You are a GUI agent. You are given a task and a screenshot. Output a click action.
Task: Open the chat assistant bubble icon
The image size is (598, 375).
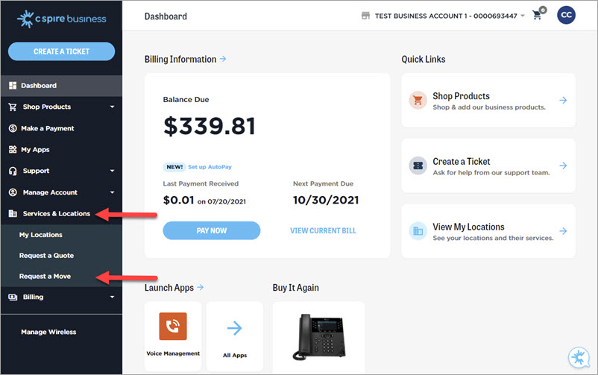coord(578,357)
